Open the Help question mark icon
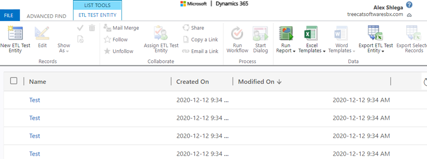Screen dimensions: 427x159 click(x=409, y=5)
